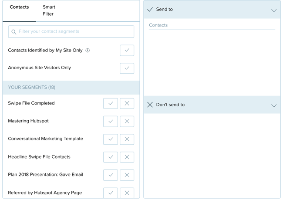Switch to the Smart Filter tab
Viewport: 283px width, 200px height.
point(49,10)
